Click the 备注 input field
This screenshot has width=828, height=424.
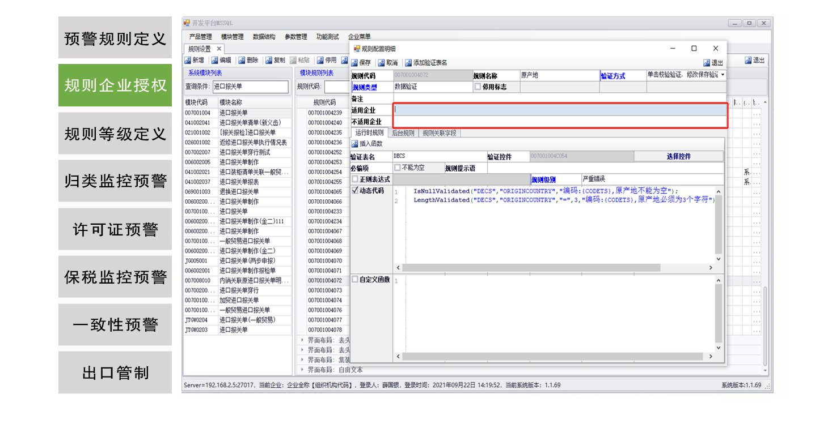559,98
